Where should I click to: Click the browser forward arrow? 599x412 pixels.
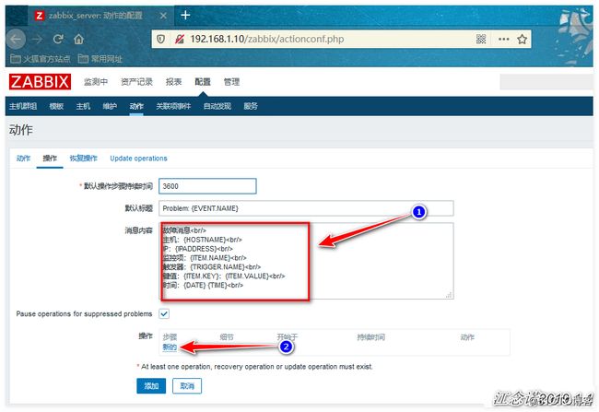(x=37, y=39)
